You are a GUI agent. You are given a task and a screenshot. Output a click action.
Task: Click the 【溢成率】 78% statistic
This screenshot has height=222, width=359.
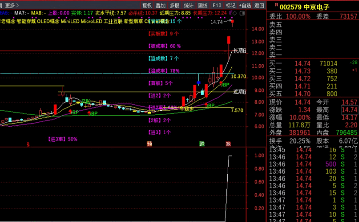(x=164, y=71)
